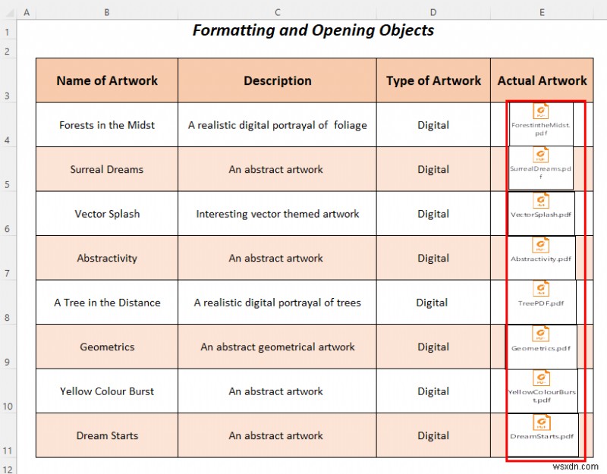The width and height of the screenshot is (607, 474).
Task: Select the 'Description' header cell
Action: [x=277, y=80]
